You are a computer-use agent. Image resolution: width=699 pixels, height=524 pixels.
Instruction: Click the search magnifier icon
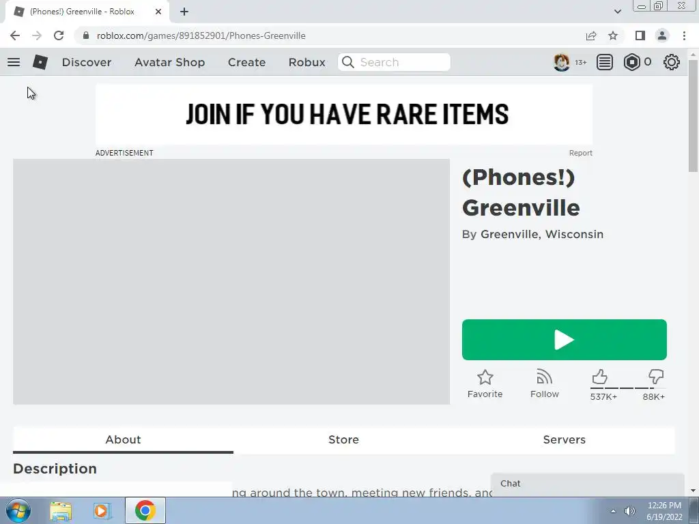pos(348,62)
